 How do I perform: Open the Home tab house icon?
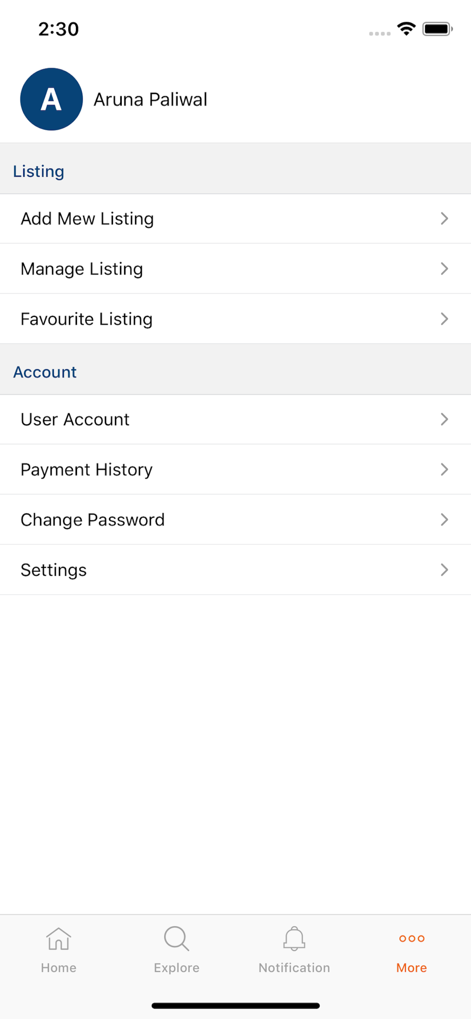point(59,938)
